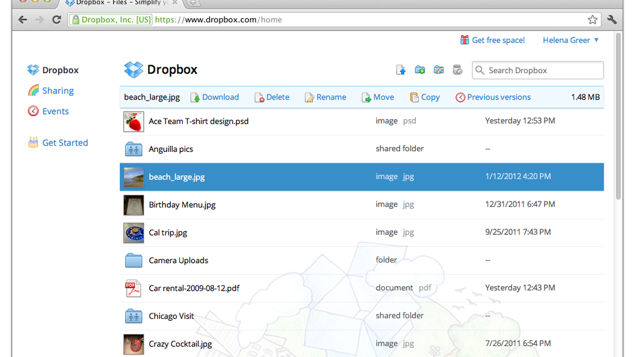The height and width of the screenshot is (357, 636).
Task: Click the Show deleted files icon
Action: click(457, 70)
